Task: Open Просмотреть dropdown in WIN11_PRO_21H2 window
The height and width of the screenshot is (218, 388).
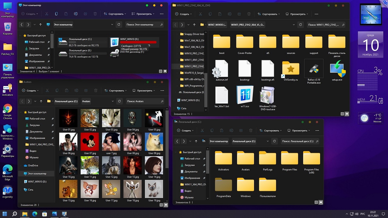Action: (x=298, y=14)
